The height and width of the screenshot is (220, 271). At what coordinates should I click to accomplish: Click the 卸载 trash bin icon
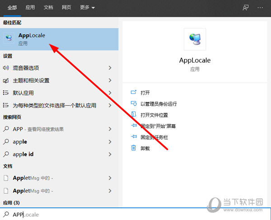pos(134,148)
